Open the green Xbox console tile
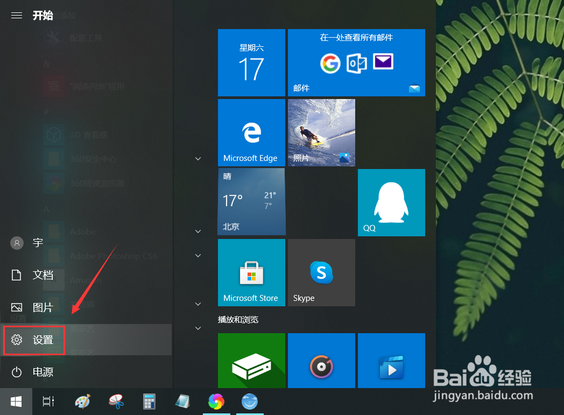The width and height of the screenshot is (564, 415). coord(251,361)
